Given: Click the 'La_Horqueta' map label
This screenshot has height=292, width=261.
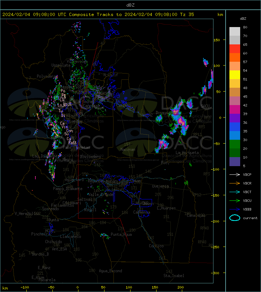Looking at the screenshot, I should pos(187,153).
